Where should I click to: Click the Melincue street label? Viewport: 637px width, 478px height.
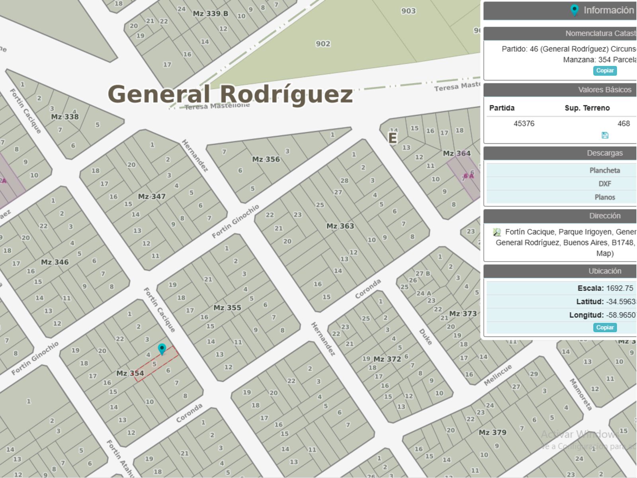click(498, 375)
